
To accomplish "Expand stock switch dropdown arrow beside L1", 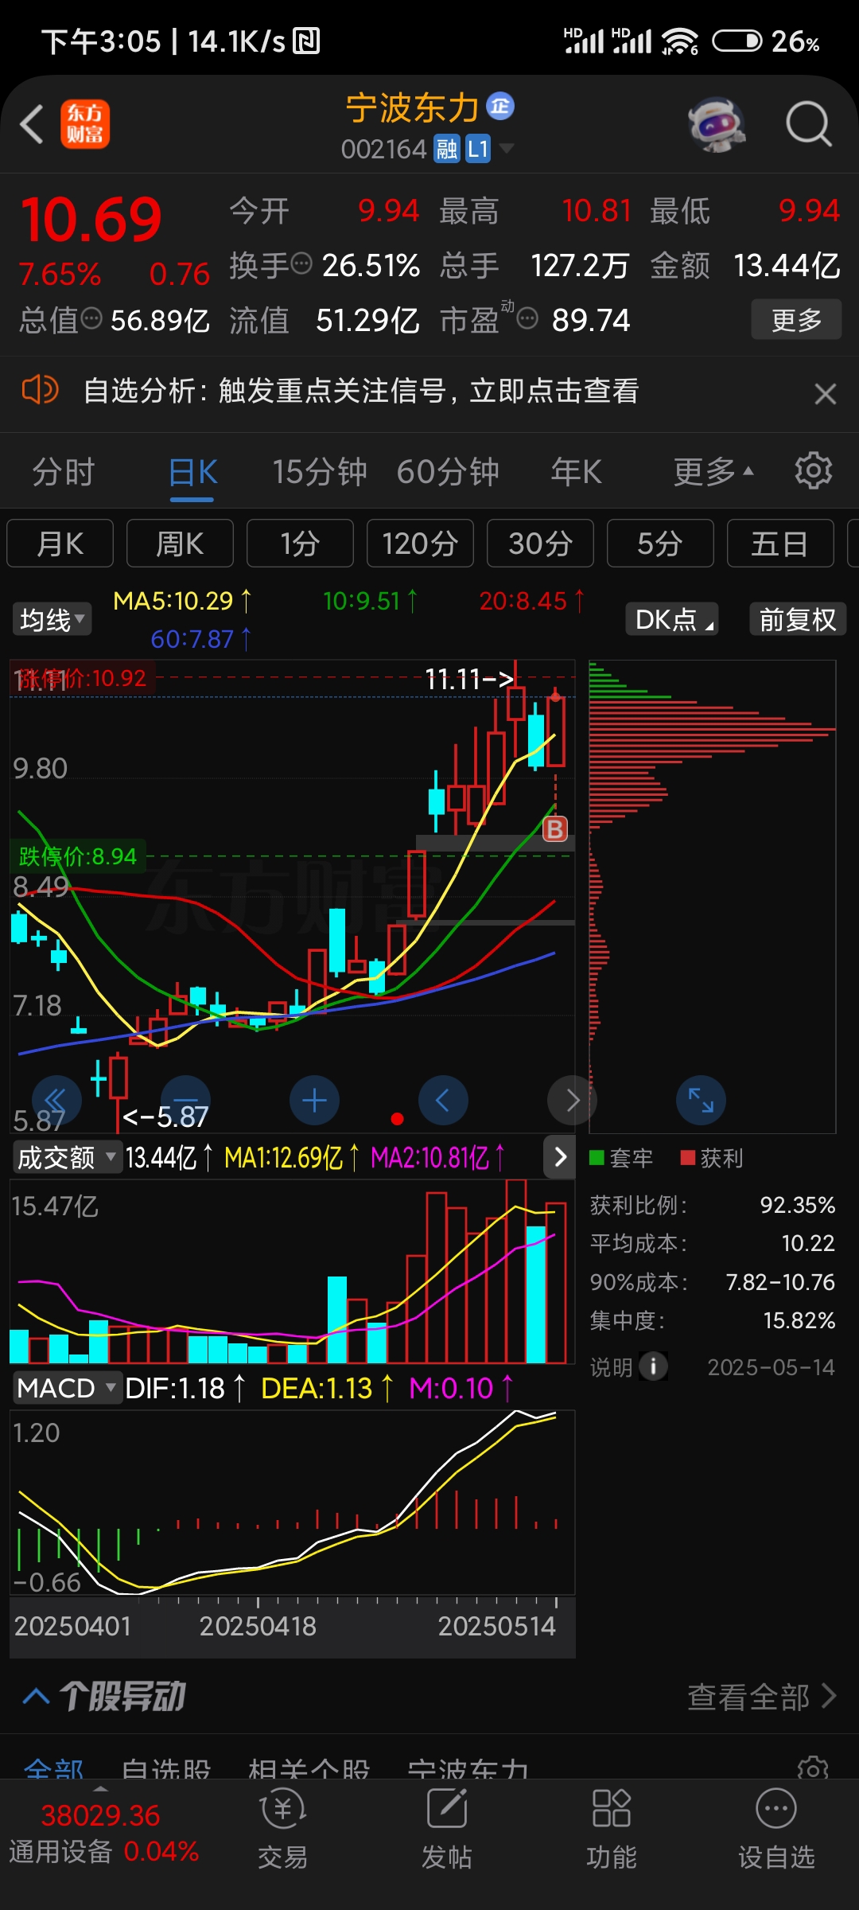I will [506, 149].
